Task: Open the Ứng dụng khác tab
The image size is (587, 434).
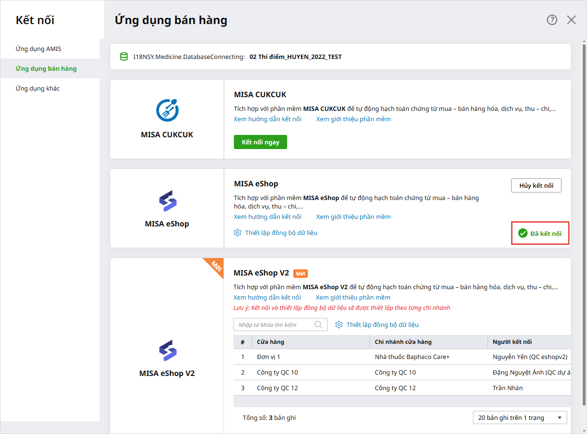Action: tap(38, 88)
